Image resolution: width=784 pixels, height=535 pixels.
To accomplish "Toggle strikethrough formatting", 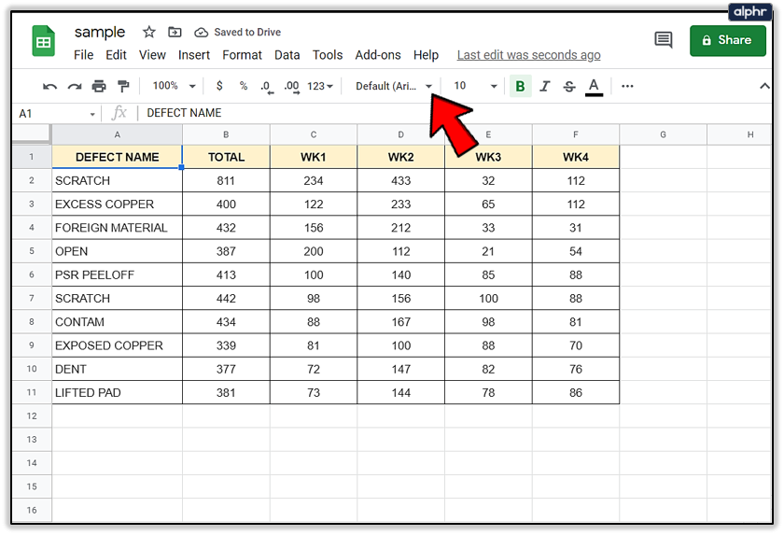I will [x=568, y=86].
